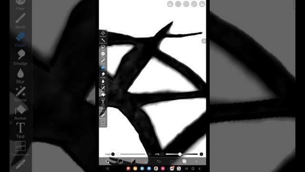Tap the fourth round icon at top
The image size is (305, 172).
point(194,4)
